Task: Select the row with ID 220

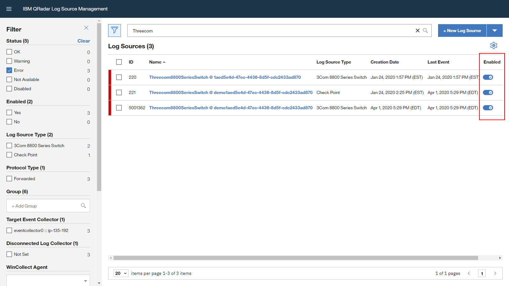Action: (x=119, y=77)
